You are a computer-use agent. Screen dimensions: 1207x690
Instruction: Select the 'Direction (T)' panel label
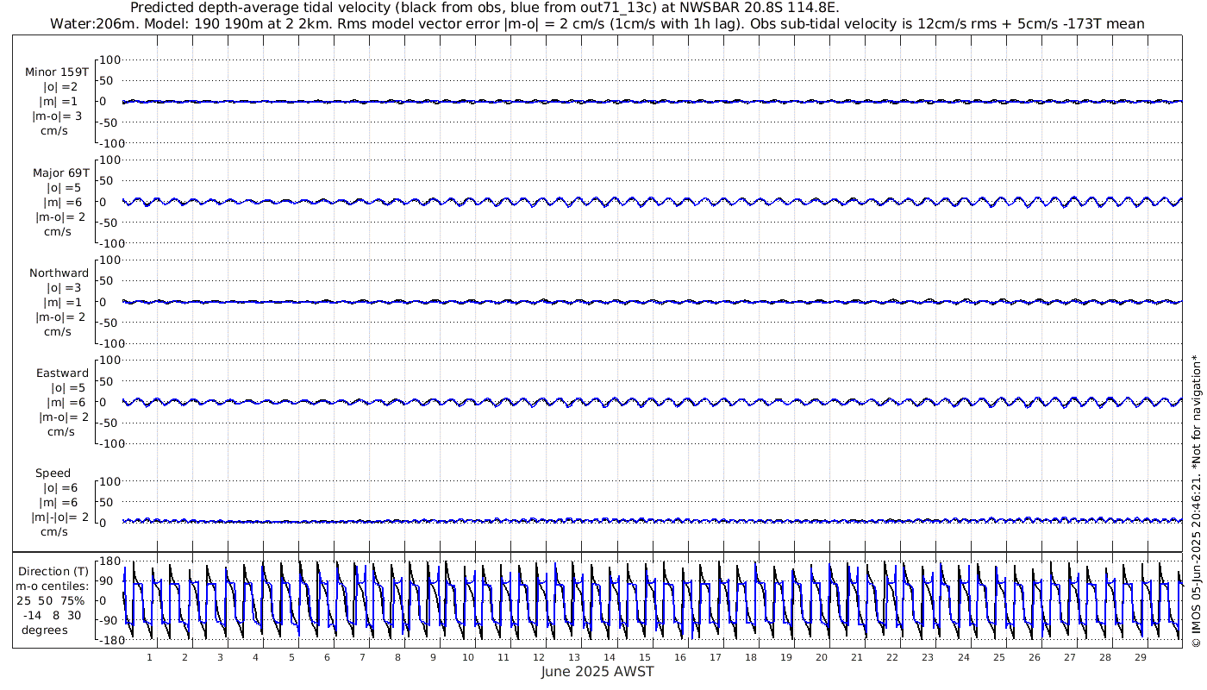(x=53, y=571)
